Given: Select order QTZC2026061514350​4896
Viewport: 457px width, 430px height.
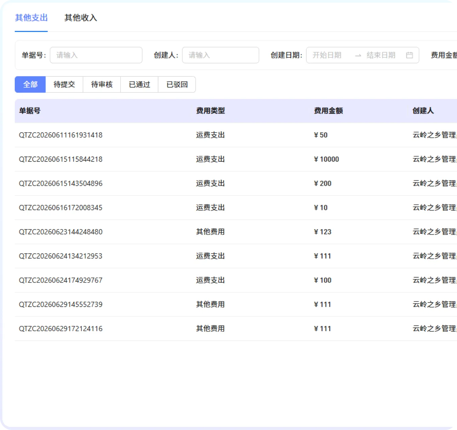Looking at the screenshot, I should coord(61,183).
